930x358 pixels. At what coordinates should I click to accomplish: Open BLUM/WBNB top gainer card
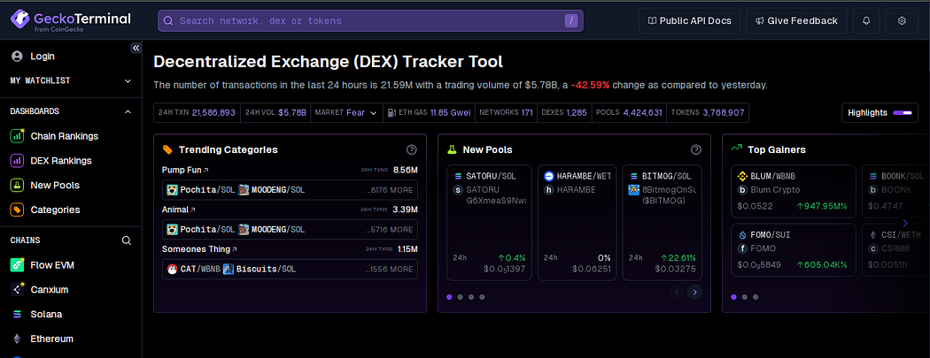(794, 193)
